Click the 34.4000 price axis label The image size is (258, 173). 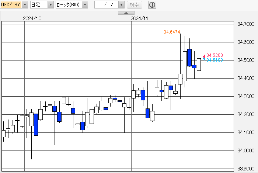click(246, 78)
